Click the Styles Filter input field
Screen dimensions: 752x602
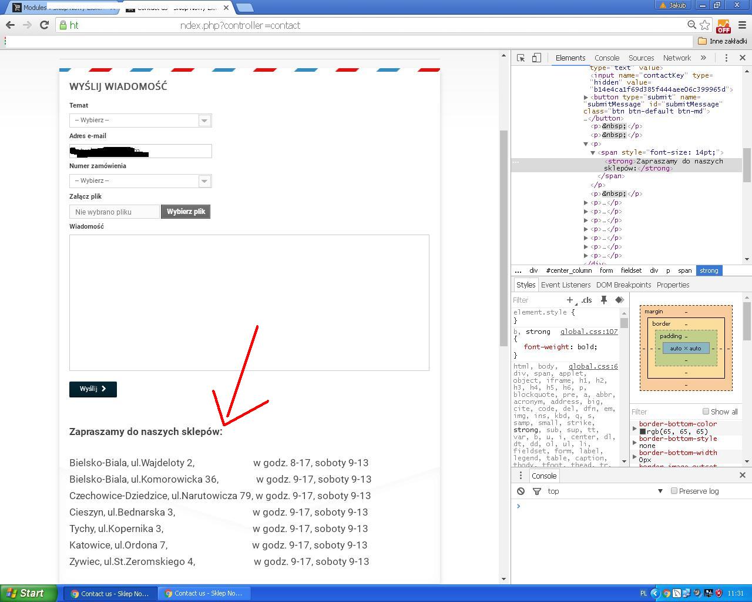pyautogui.click(x=537, y=300)
